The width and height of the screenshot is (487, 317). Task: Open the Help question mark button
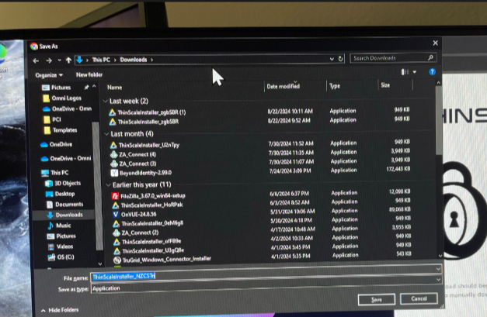coord(432,72)
